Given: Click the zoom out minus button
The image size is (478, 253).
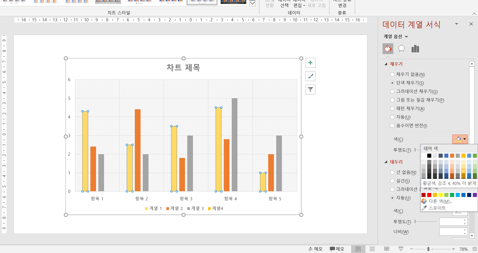Looking at the screenshot, I should pyautogui.click(x=411, y=249).
